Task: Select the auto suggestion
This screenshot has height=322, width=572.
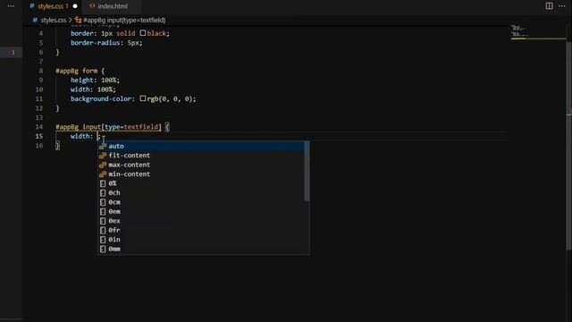Action: click(x=201, y=146)
